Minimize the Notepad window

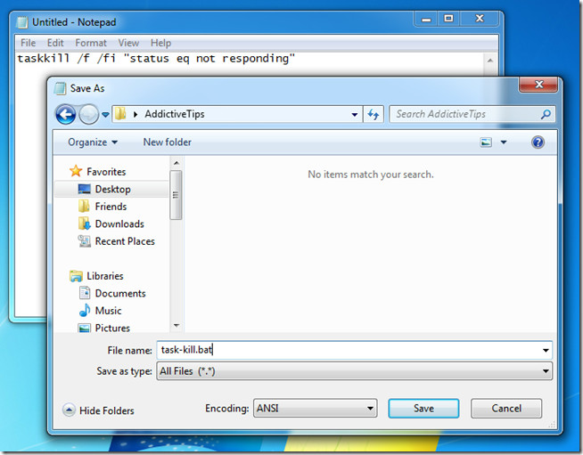pos(426,19)
